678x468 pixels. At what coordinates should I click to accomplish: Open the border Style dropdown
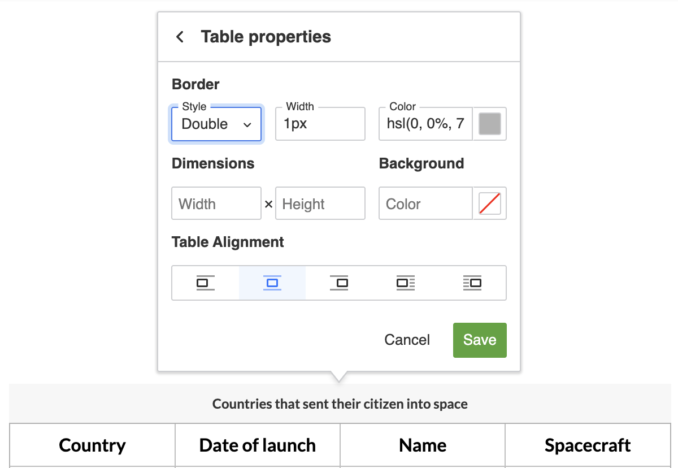(x=216, y=123)
